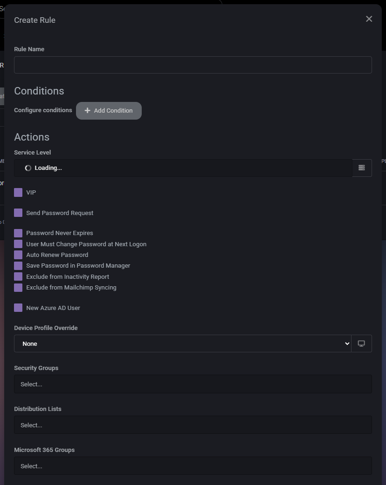Enable the VIP checkbox
The image size is (386, 485).
18,192
